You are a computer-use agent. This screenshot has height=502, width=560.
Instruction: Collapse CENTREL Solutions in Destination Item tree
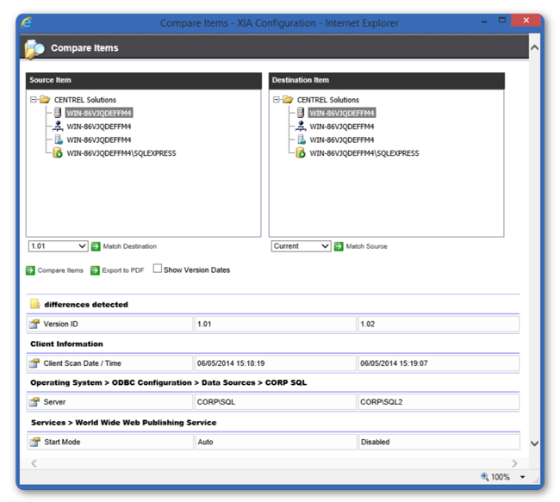pyautogui.click(x=276, y=99)
